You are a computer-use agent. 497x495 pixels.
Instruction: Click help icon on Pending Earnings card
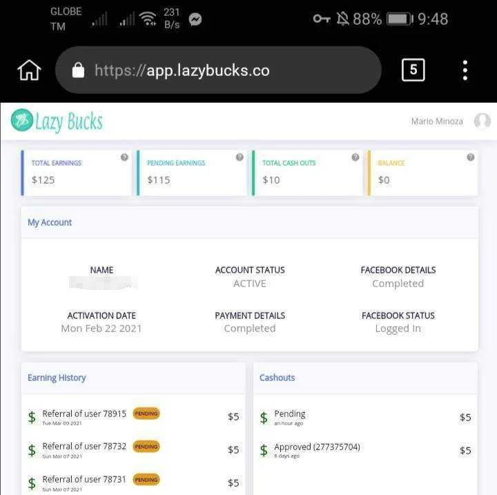(240, 157)
